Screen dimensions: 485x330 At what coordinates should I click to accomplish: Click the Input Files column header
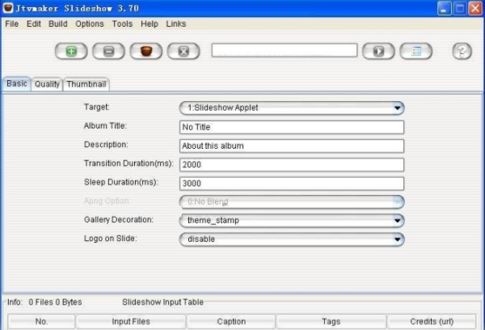click(x=131, y=322)
